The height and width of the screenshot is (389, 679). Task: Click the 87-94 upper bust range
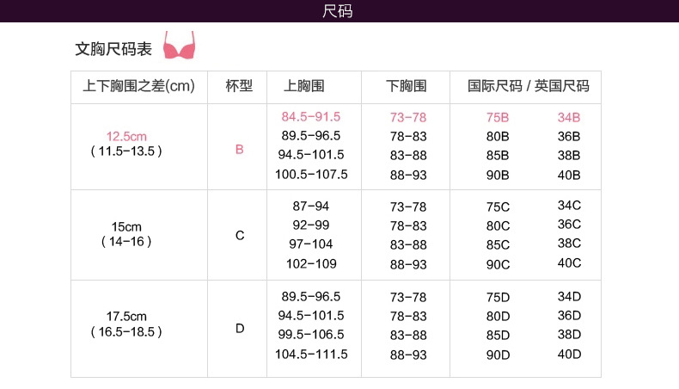pos(310,207)
